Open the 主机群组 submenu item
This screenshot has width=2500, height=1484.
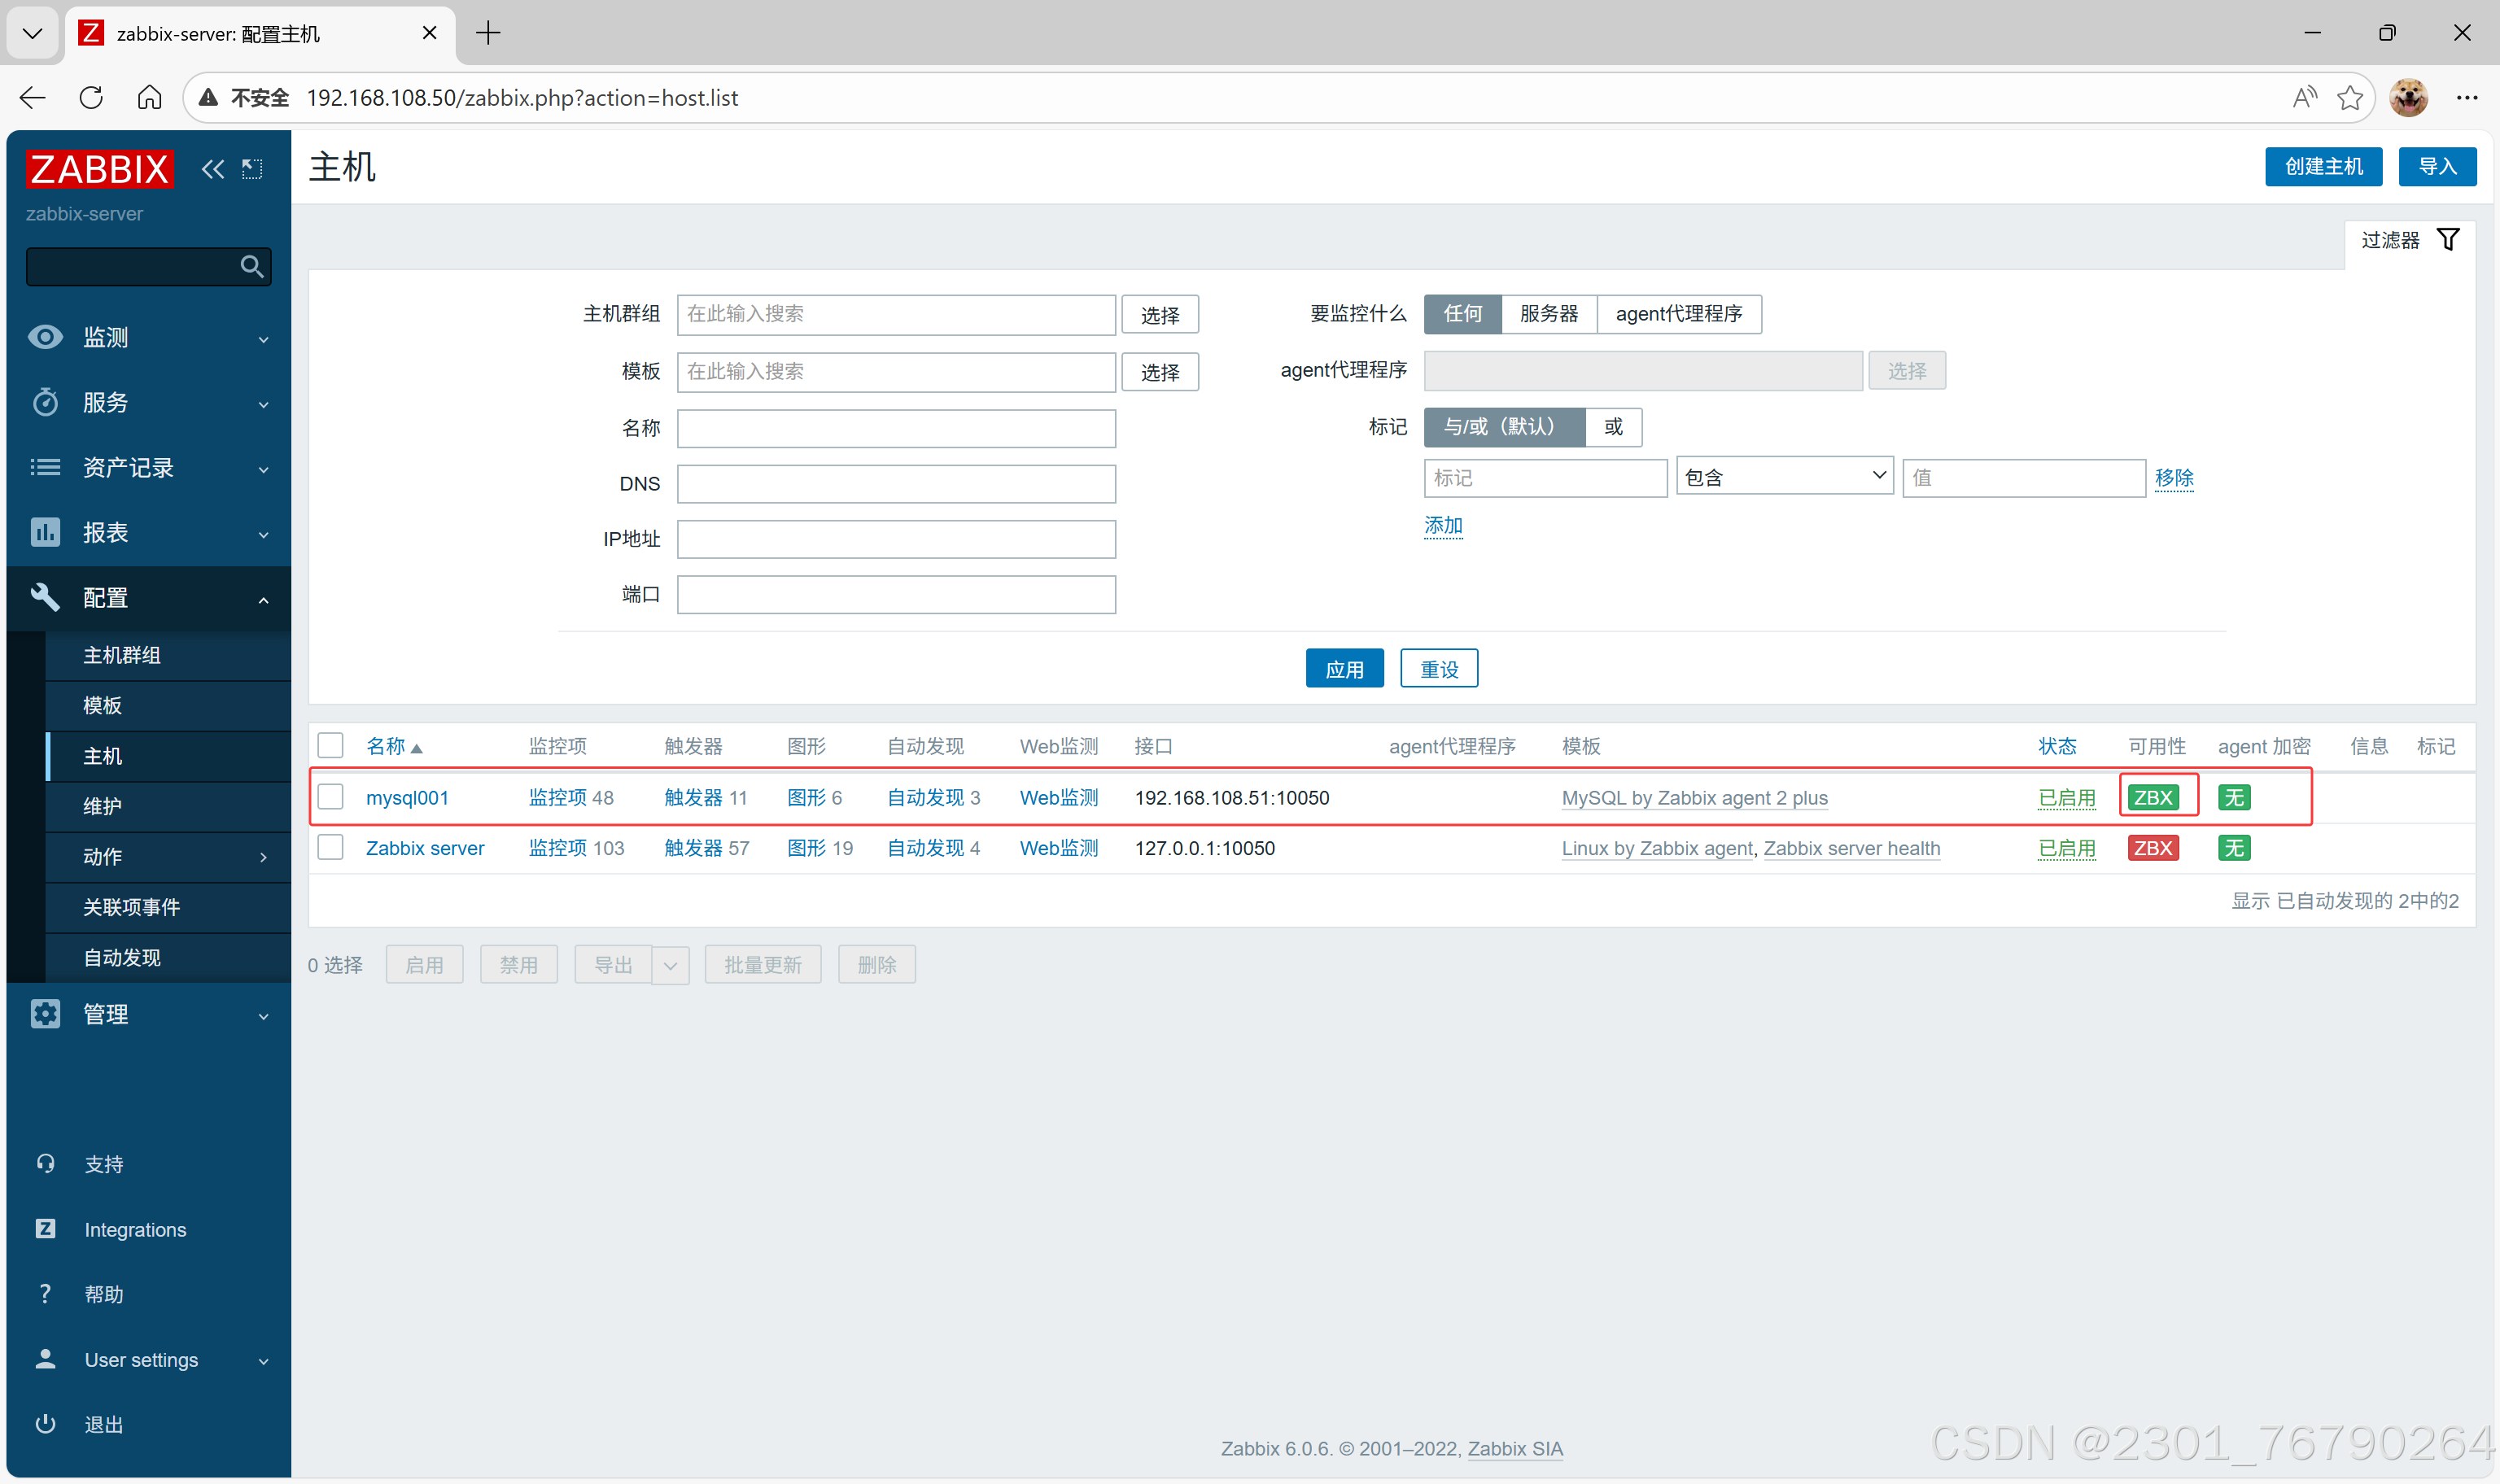click(x=121, y=655)
